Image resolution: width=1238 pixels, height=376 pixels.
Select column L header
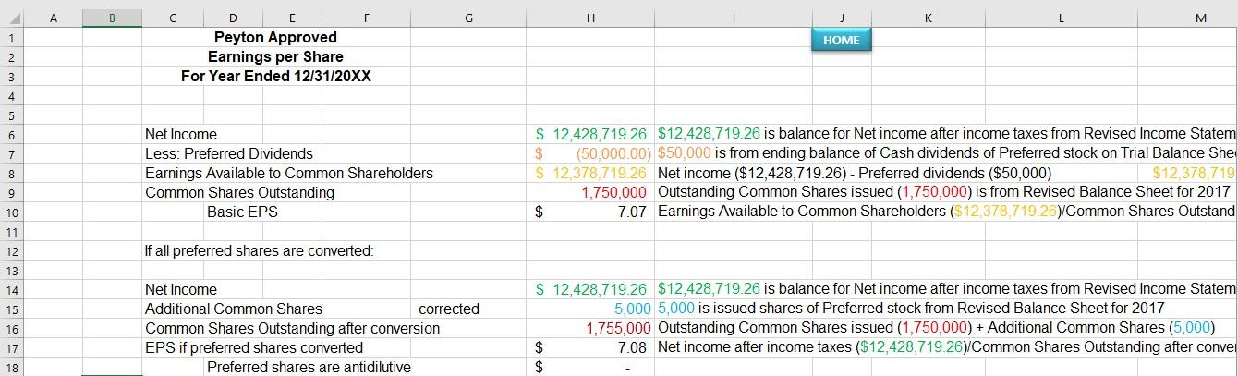(1061, 18)
